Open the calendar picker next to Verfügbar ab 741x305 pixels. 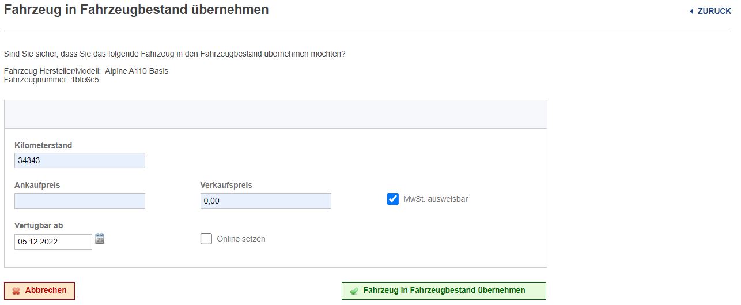click(100, 239)
